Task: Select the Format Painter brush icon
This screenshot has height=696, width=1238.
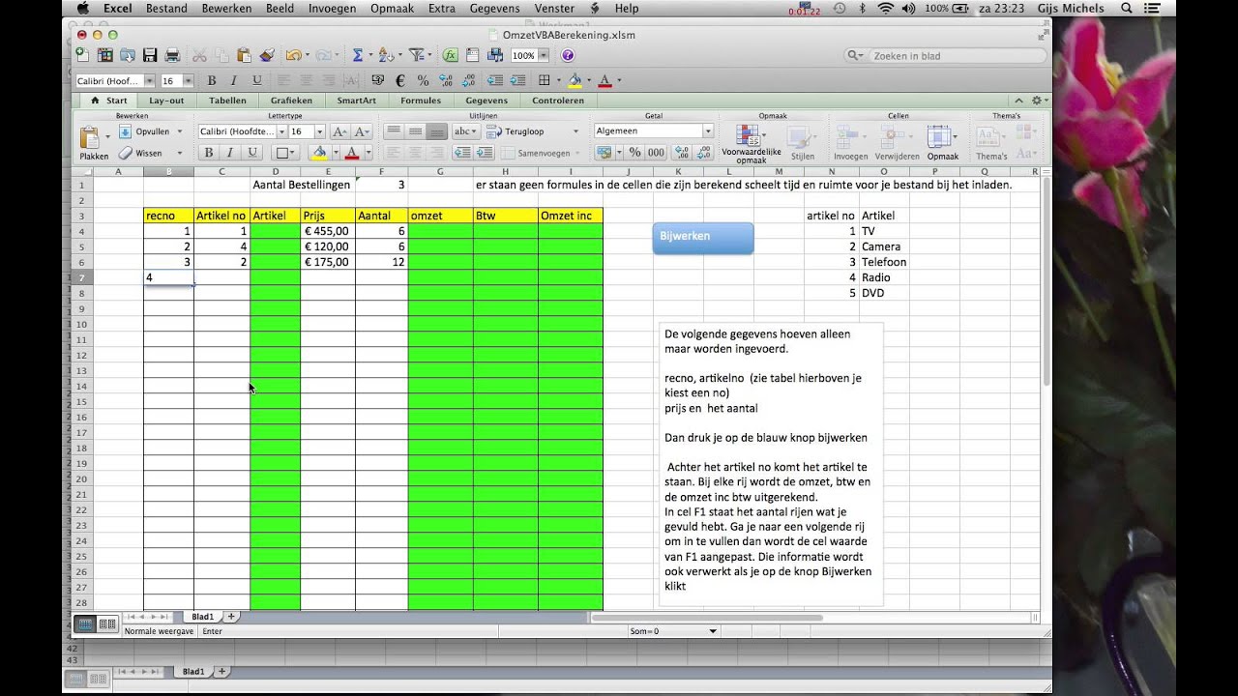Action: (267, 55)
